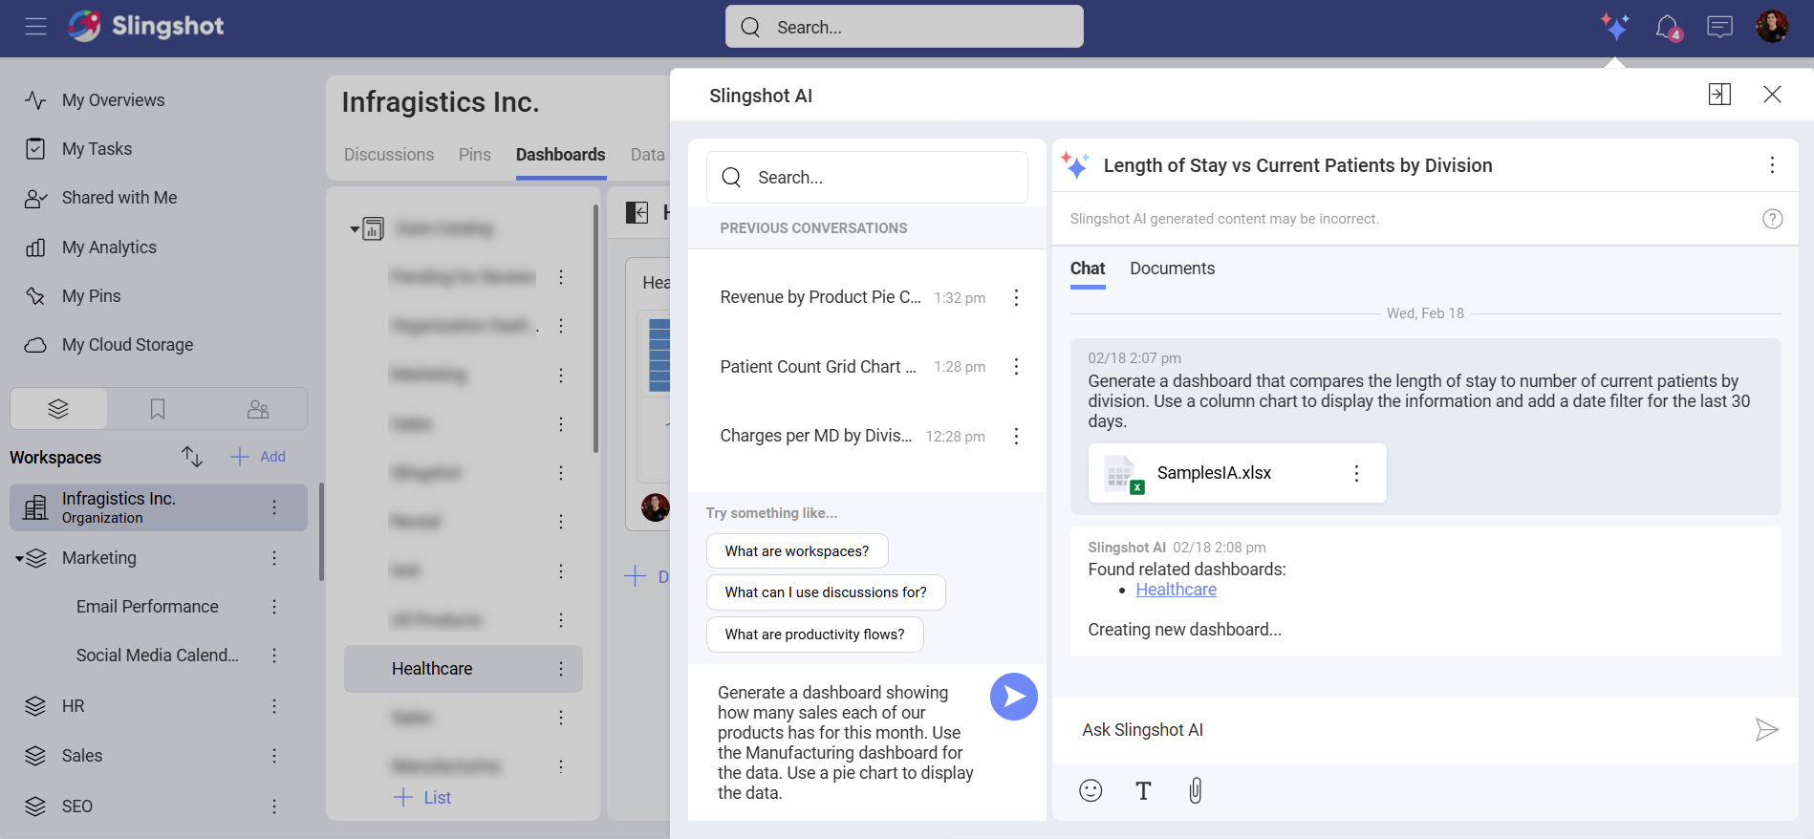Open the notifications bell icon
Screen dimensions: 1814x839
pyautogui.click(x=1668, y=28)
